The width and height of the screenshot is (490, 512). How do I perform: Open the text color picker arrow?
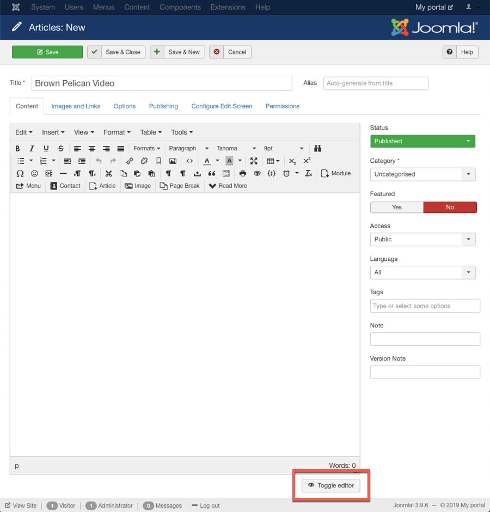(217, 161)
